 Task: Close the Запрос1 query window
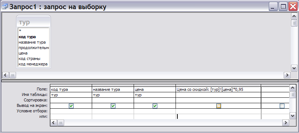[x=293, y=7]
